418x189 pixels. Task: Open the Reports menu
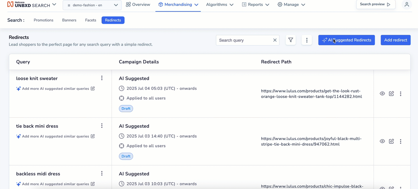[256, 4]
